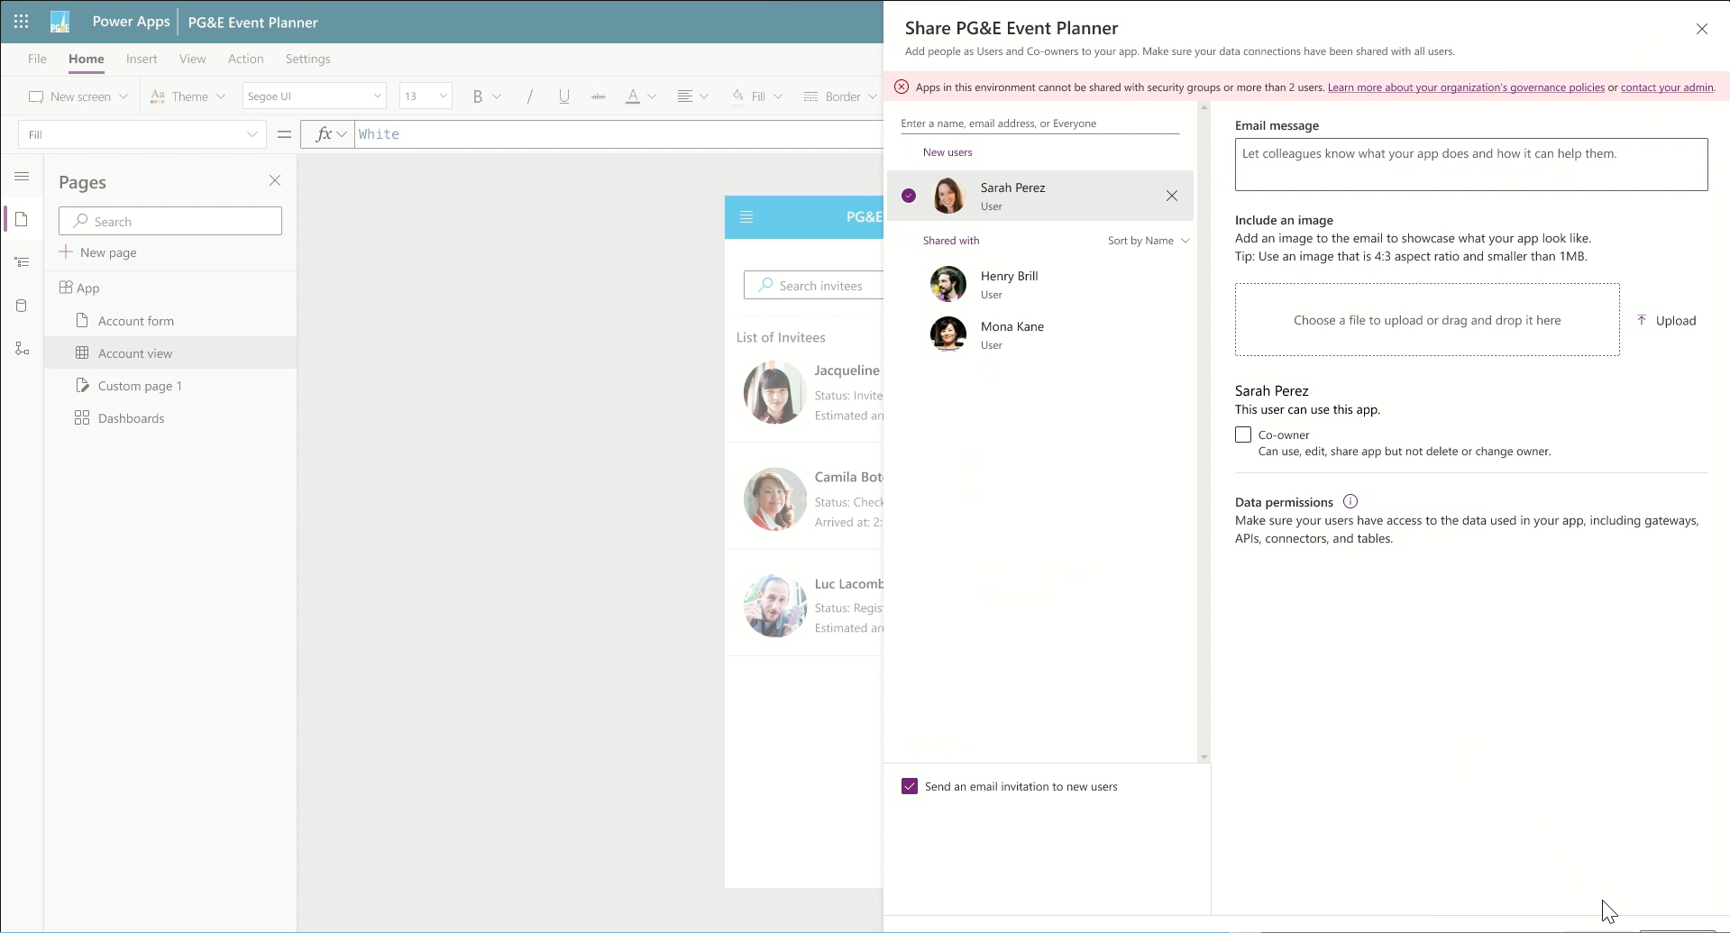Click the image upload drop zone
Viewport: 1730px width, 933px height.
1427,320
